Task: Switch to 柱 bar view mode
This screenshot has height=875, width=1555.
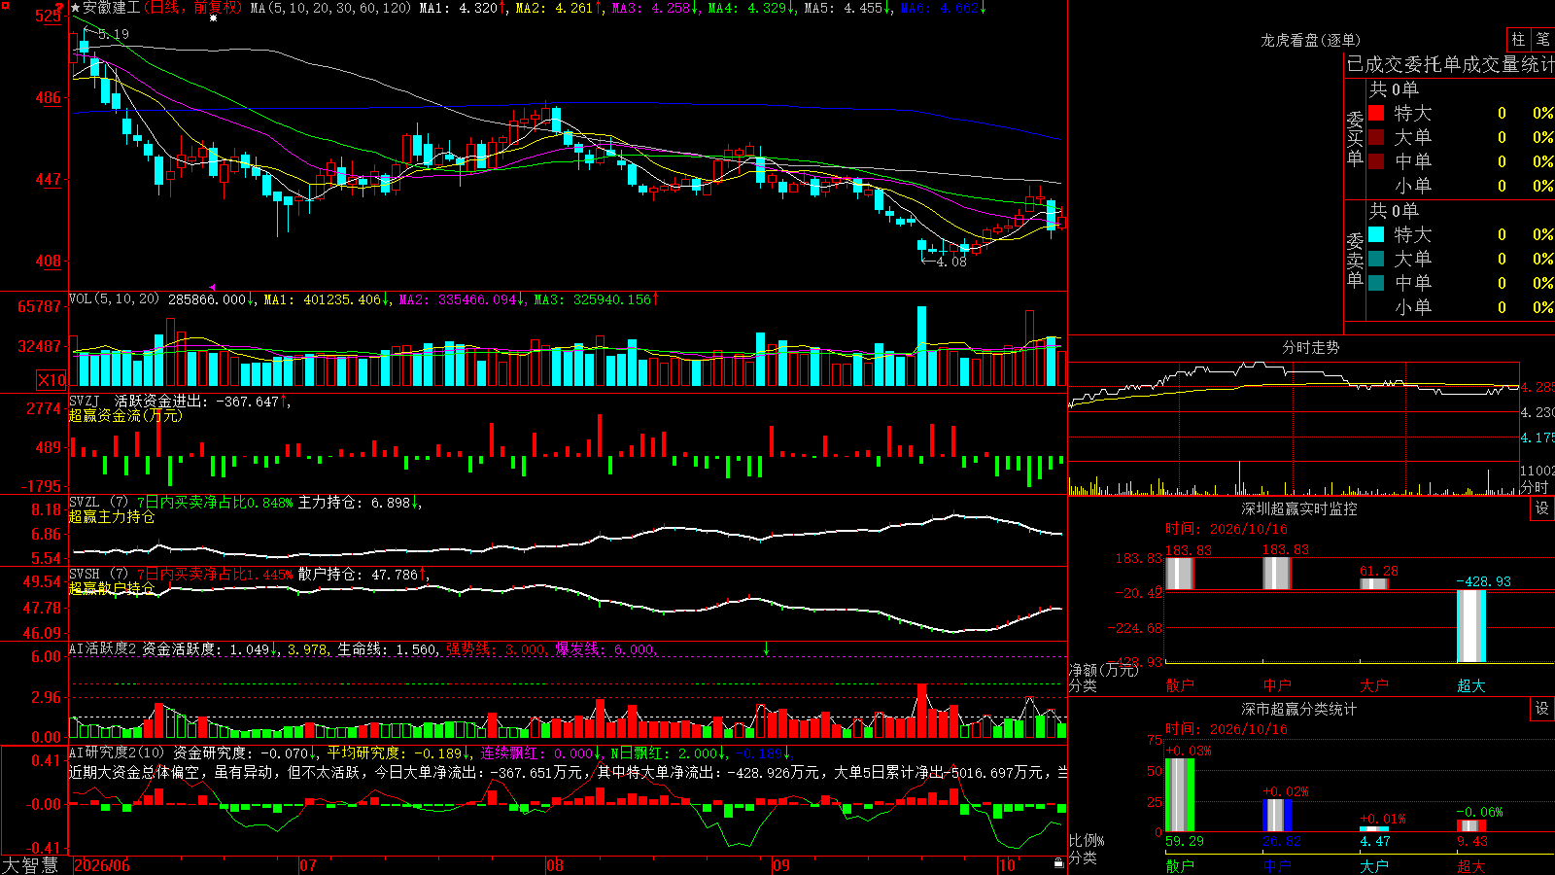Action: tap(1518, 40)
